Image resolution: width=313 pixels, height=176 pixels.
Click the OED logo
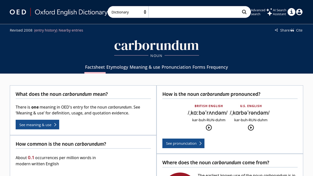pos(18,12)
